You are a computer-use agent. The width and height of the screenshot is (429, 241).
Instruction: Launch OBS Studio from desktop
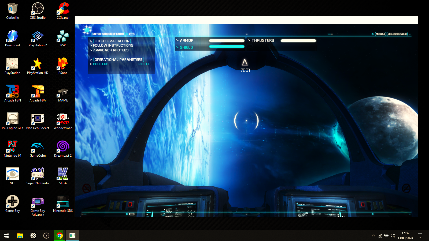[x=38, y=11]
